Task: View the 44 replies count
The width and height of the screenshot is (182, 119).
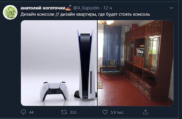Action: pos(31,112)
